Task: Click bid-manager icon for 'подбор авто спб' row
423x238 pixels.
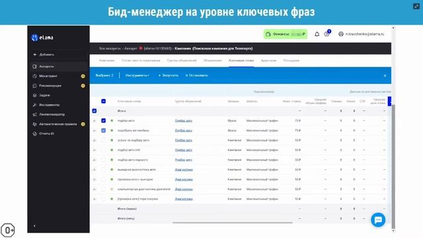Action: [95, 150]
